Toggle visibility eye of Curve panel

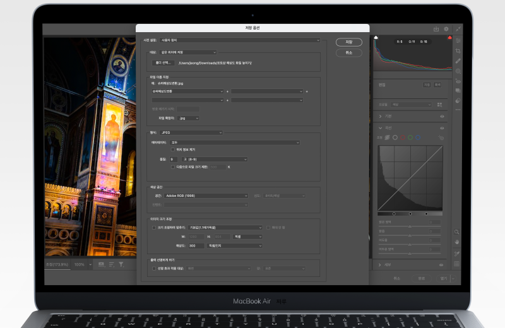point(443,128)
